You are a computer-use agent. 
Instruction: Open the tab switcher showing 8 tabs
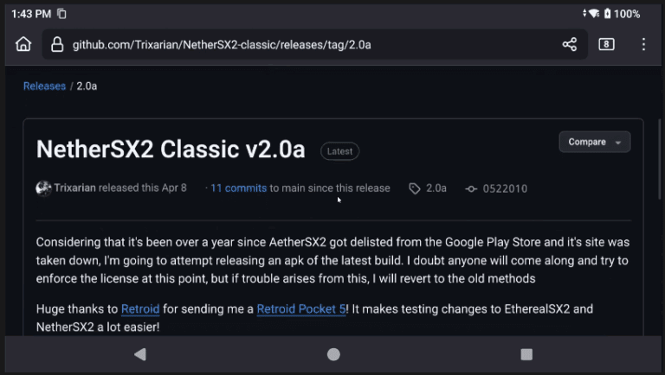coord(606,44)
